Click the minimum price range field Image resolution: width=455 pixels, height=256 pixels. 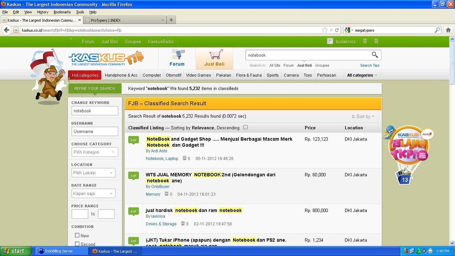[80, 214]
